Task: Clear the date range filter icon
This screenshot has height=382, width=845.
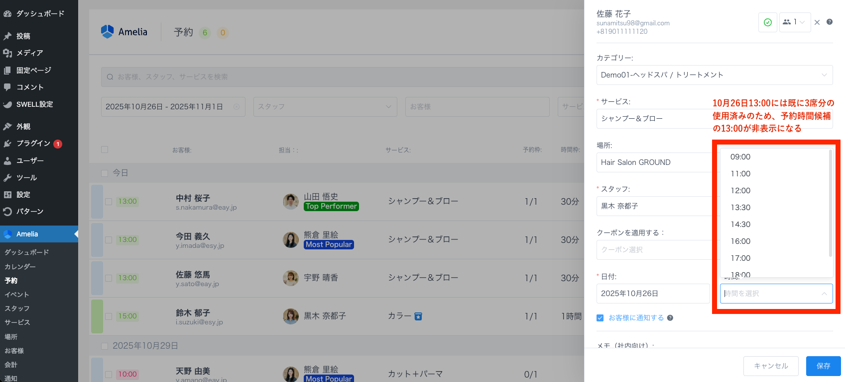Action: pyautogui.click(x=237, y=107)
